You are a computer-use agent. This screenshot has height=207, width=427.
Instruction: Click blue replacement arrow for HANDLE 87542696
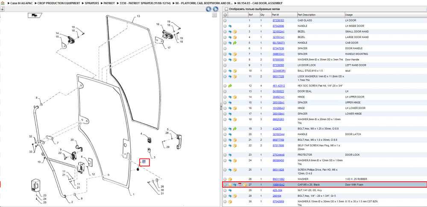(x=230, y=26)
